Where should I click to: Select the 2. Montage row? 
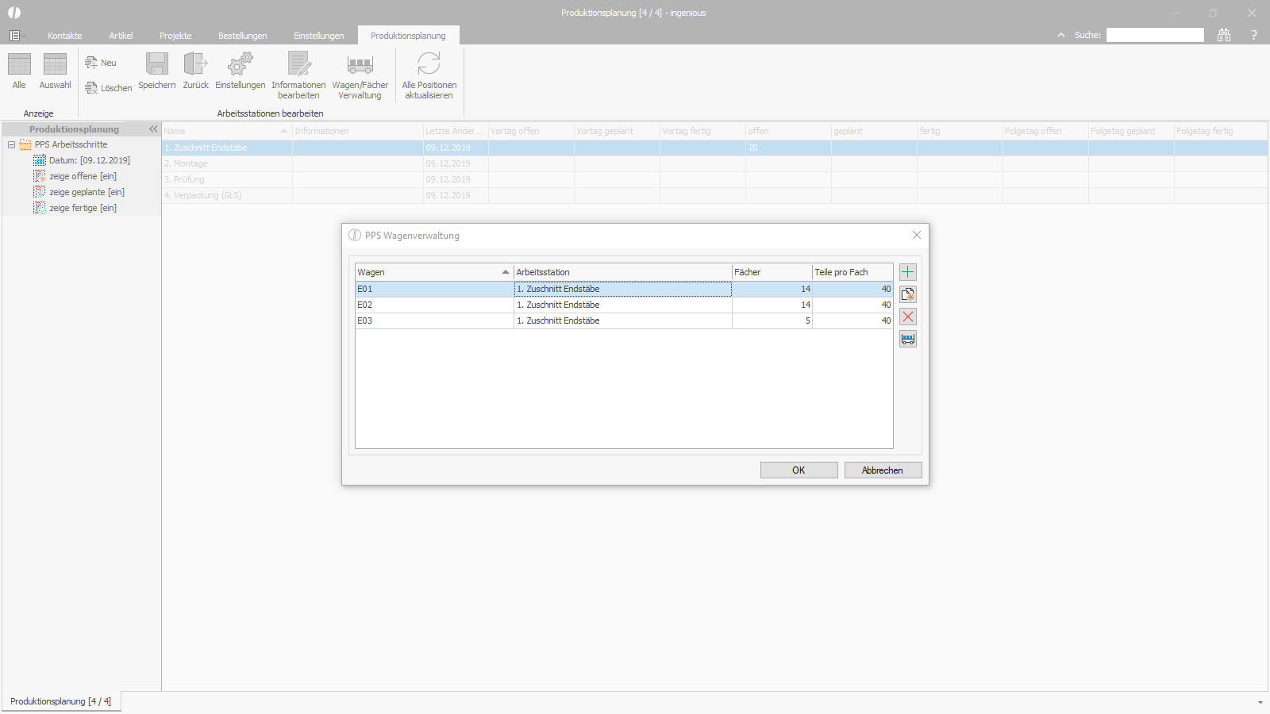[x=714, y=163]
